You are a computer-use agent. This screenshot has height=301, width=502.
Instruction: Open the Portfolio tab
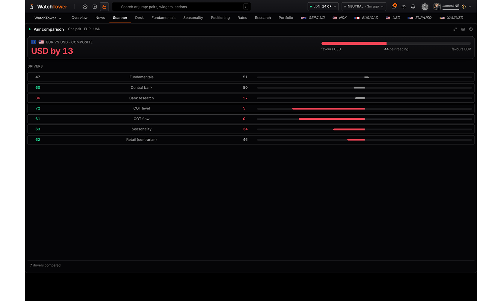tap(286, 18)
